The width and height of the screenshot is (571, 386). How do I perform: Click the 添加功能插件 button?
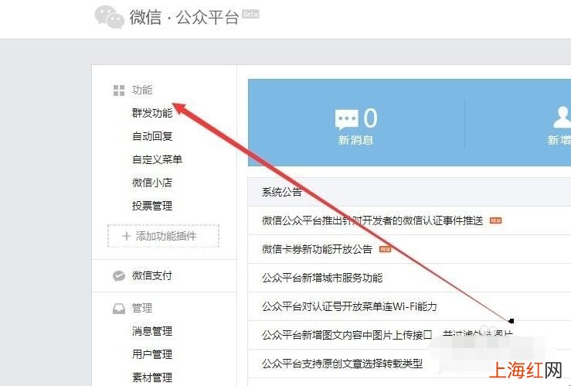click(164, 236)
